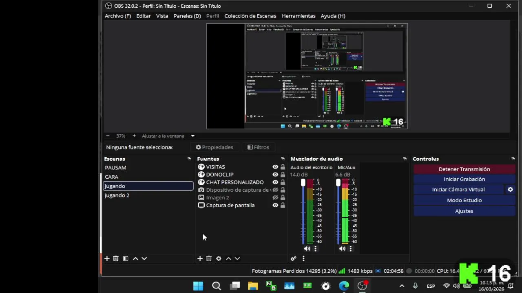Mute Audio del escritorio speaker icon
Viewport: 522px width, 293px height.
click(307, 249)
